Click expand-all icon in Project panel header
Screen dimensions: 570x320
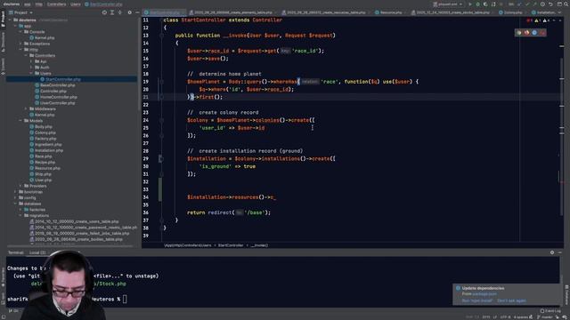tap(112, 12)
